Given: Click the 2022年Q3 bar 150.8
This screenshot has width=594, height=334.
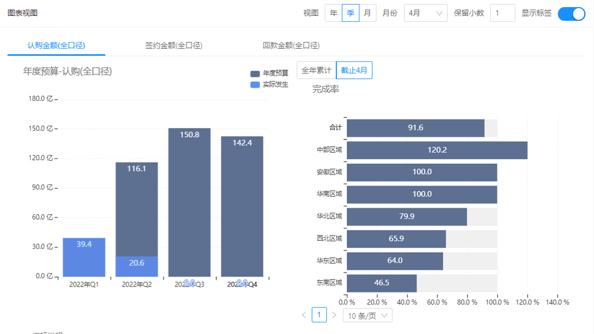Looking at the screenshot, I should [x=189, y=202].
